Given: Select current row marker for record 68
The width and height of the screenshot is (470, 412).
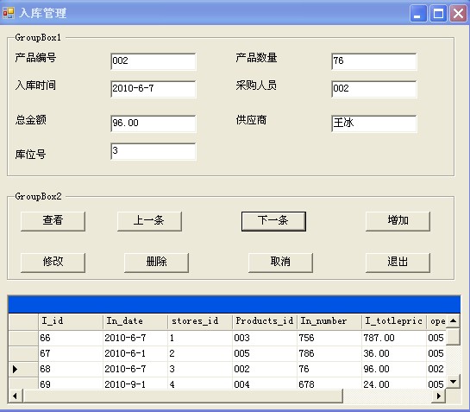Looking at the screenshot, I should coord(23,369).
